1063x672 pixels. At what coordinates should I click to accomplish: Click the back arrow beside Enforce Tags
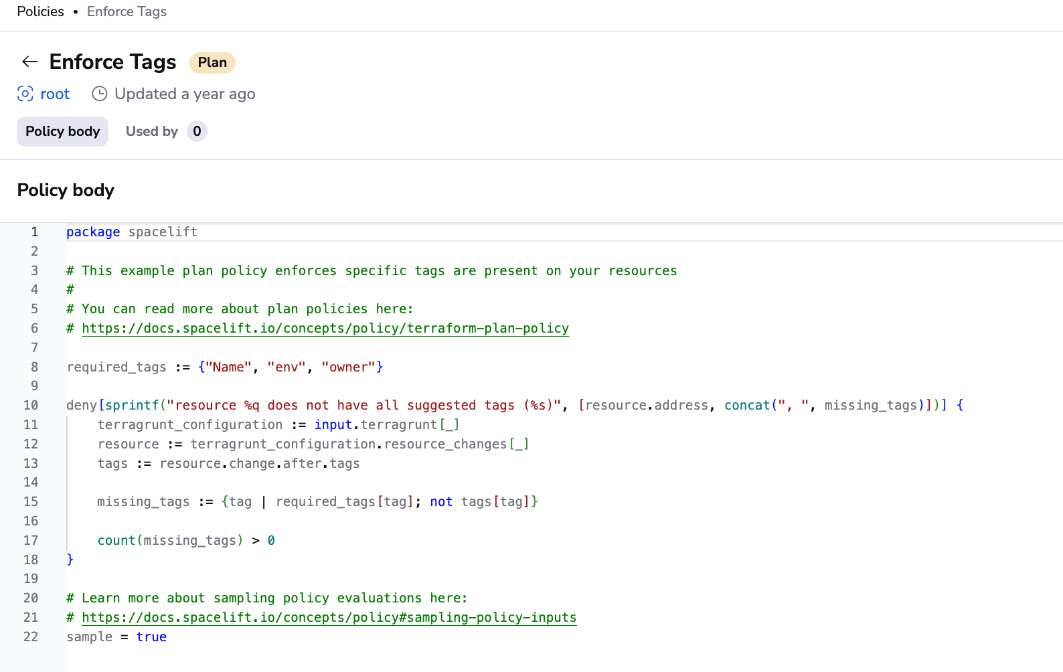29,62
